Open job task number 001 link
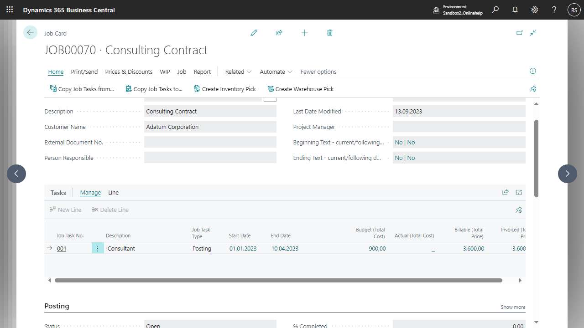 [62, 249]
